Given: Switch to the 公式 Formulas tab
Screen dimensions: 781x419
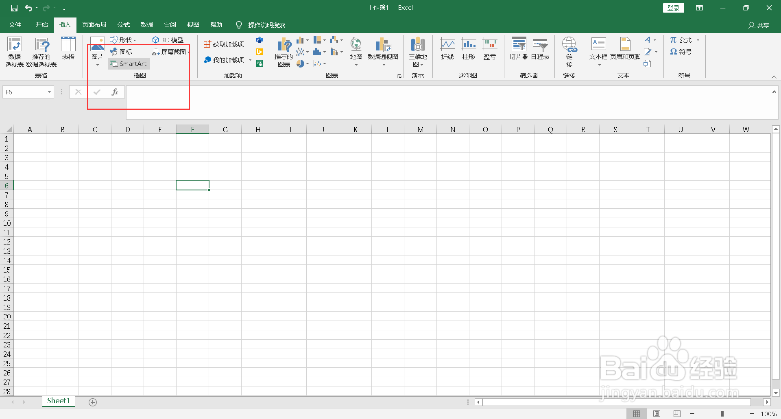Looking at the screenshot, I should tap(124, 25).
